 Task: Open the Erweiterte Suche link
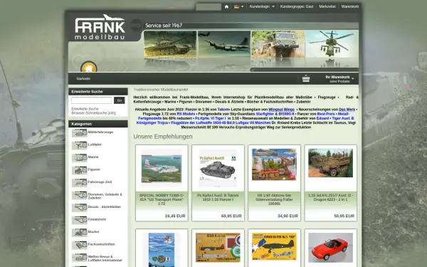(x=85, y=109)
